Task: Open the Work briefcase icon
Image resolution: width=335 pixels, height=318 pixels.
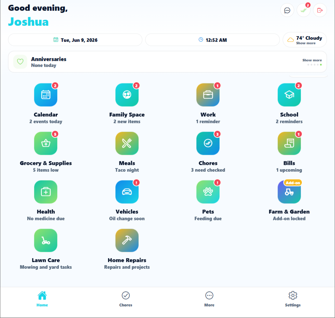Action: (x=208, y=95)
